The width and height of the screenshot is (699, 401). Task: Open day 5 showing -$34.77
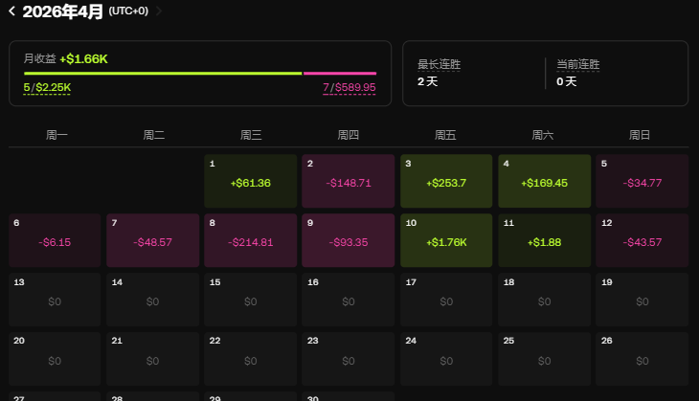click(643, 181)
